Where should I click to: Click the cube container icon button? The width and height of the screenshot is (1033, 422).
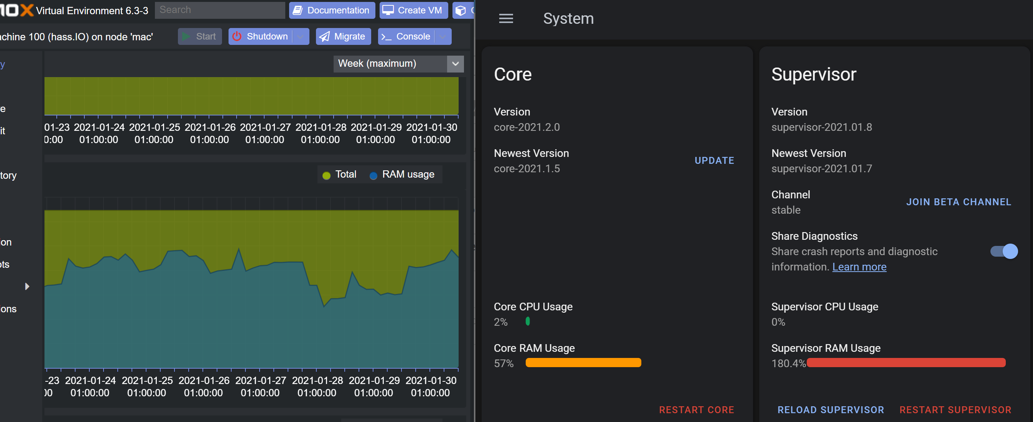click(x=461, y=10)
